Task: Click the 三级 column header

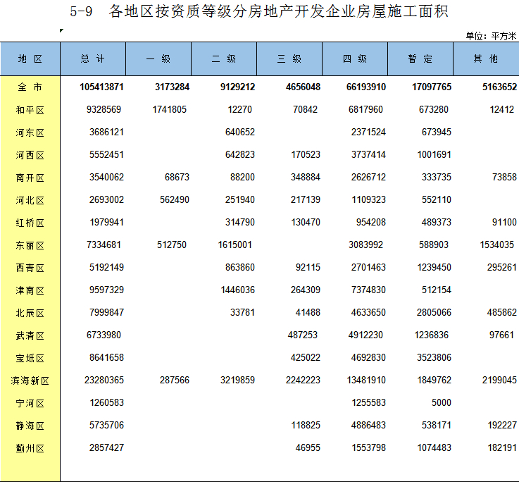Action: pyautogui.click(x=289, y=59)
